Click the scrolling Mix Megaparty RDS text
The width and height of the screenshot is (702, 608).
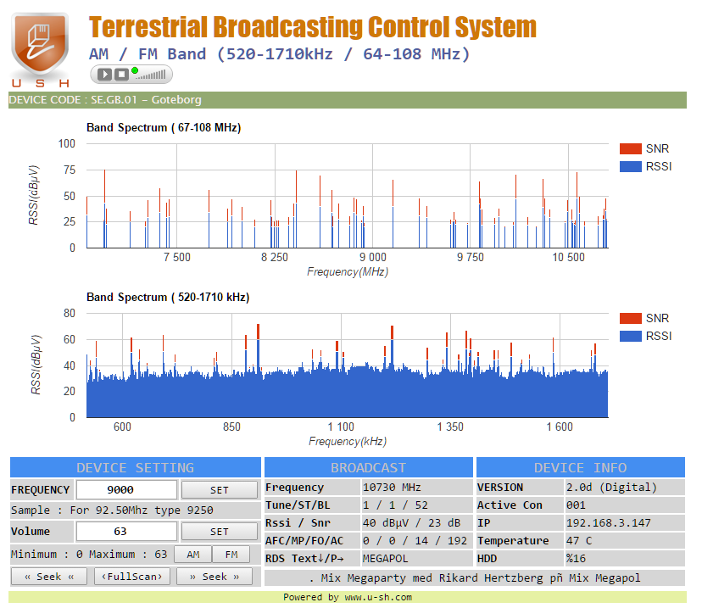pyautogui.click(x=475, y=578)
